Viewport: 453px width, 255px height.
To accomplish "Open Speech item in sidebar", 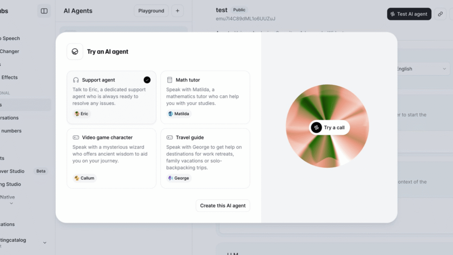I will [11, 38].
